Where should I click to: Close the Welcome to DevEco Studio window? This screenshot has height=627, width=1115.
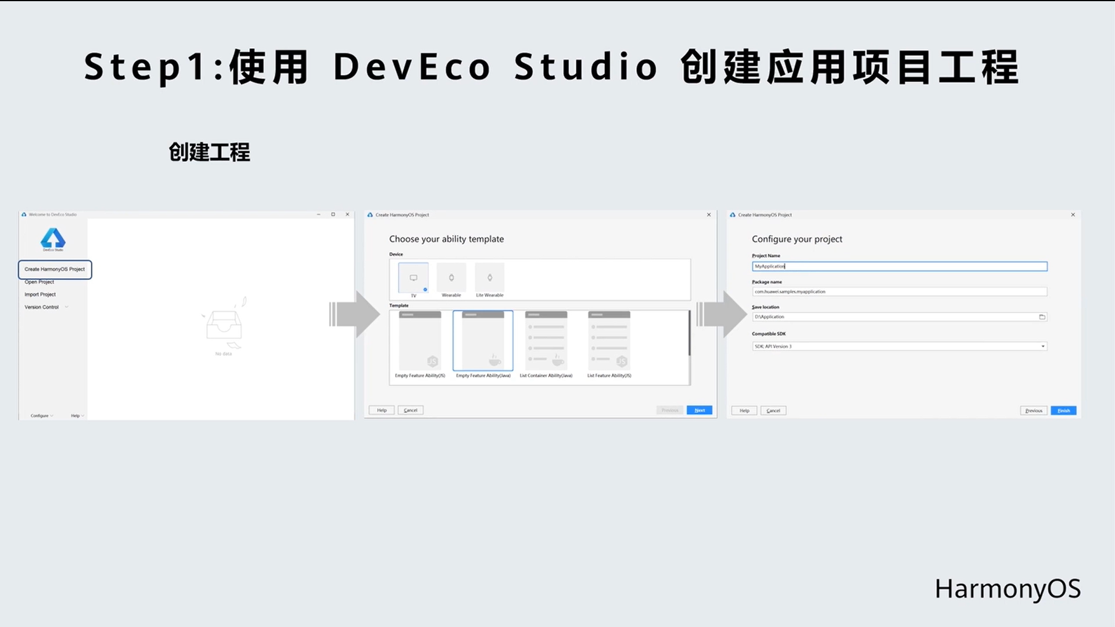point(347,214)
